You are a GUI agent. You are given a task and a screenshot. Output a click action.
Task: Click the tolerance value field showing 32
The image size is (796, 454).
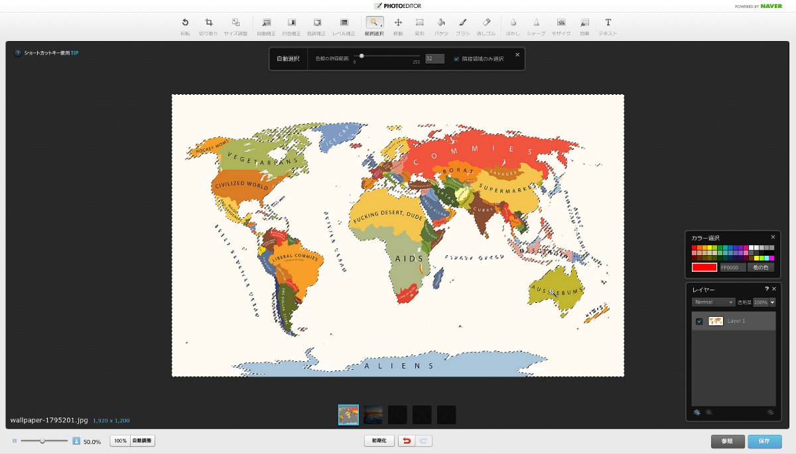tap(434, 59)
